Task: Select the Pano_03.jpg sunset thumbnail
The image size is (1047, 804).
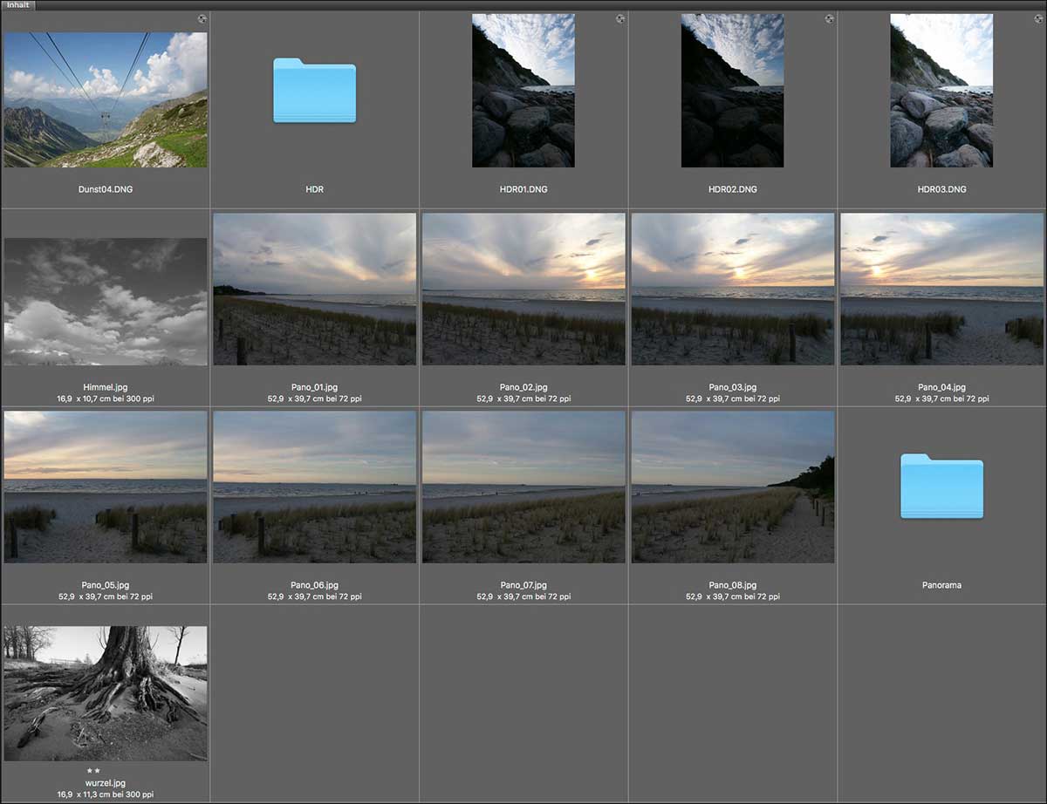Action: (732, 289)
